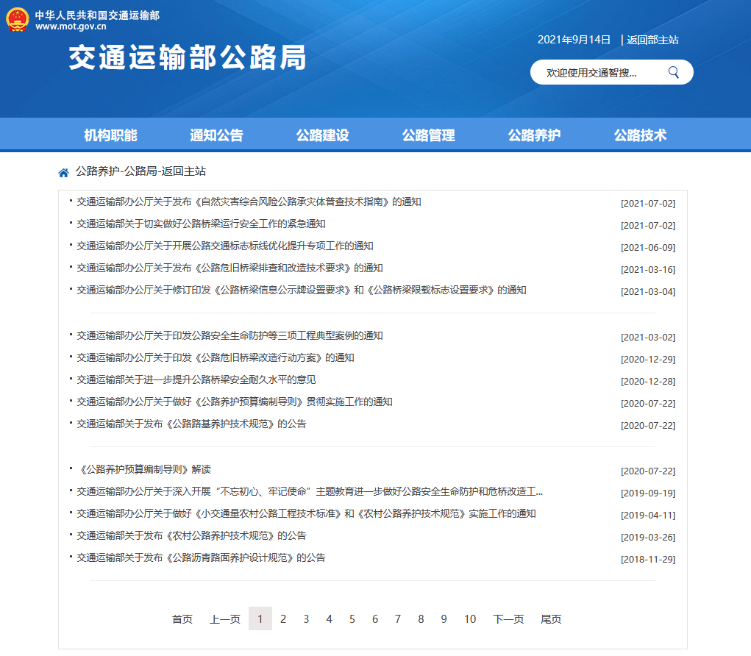751x656 pixels.
Task: Open the 公路养护 menu
Action: coord(535,135)
